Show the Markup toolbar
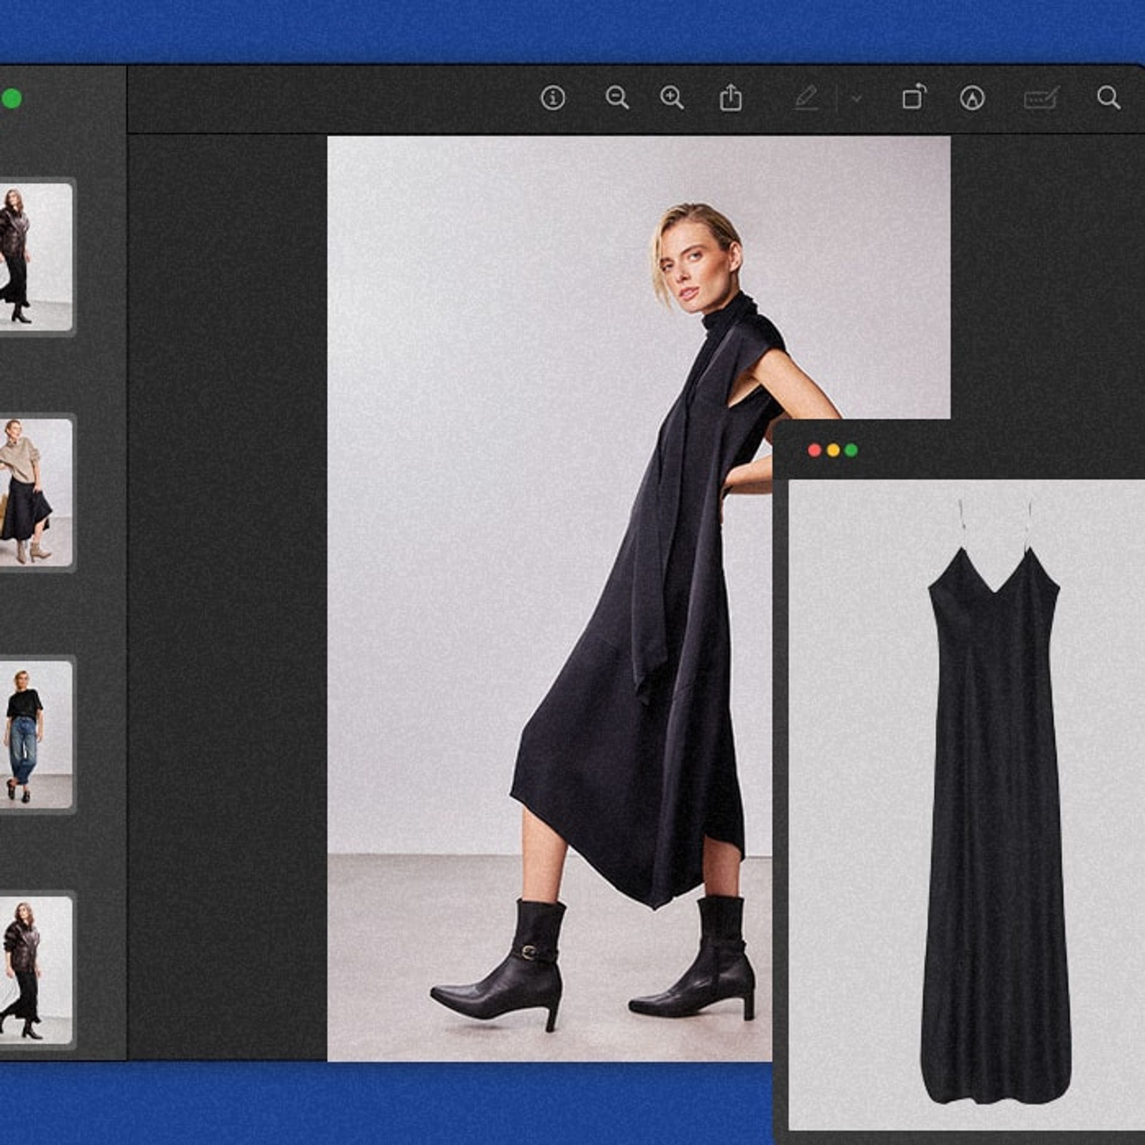 coord(972,98)
